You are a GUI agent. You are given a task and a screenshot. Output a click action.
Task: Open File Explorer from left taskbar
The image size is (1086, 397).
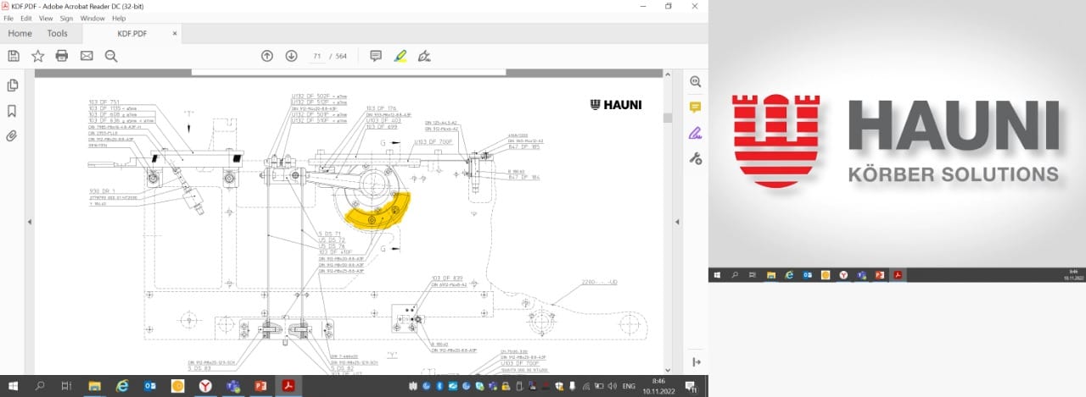(94, 386)
